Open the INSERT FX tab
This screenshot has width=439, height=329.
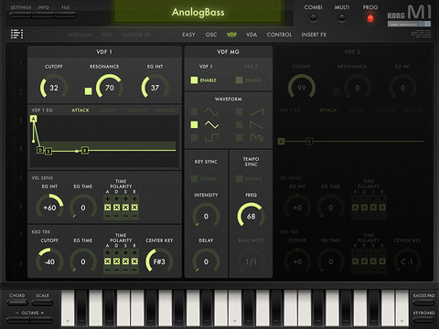(314, 35)
